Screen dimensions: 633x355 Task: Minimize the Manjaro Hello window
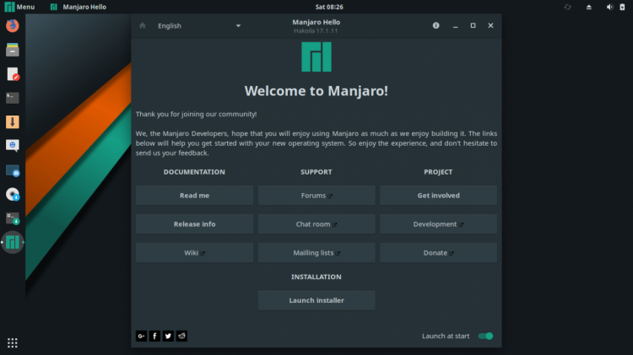tap(456, 26)
